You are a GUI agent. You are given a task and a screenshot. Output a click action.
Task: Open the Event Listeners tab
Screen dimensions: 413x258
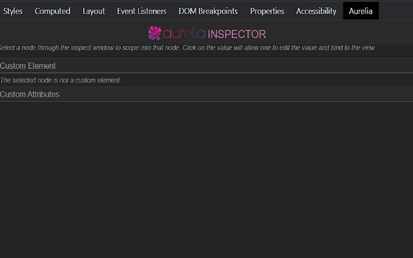142,11
